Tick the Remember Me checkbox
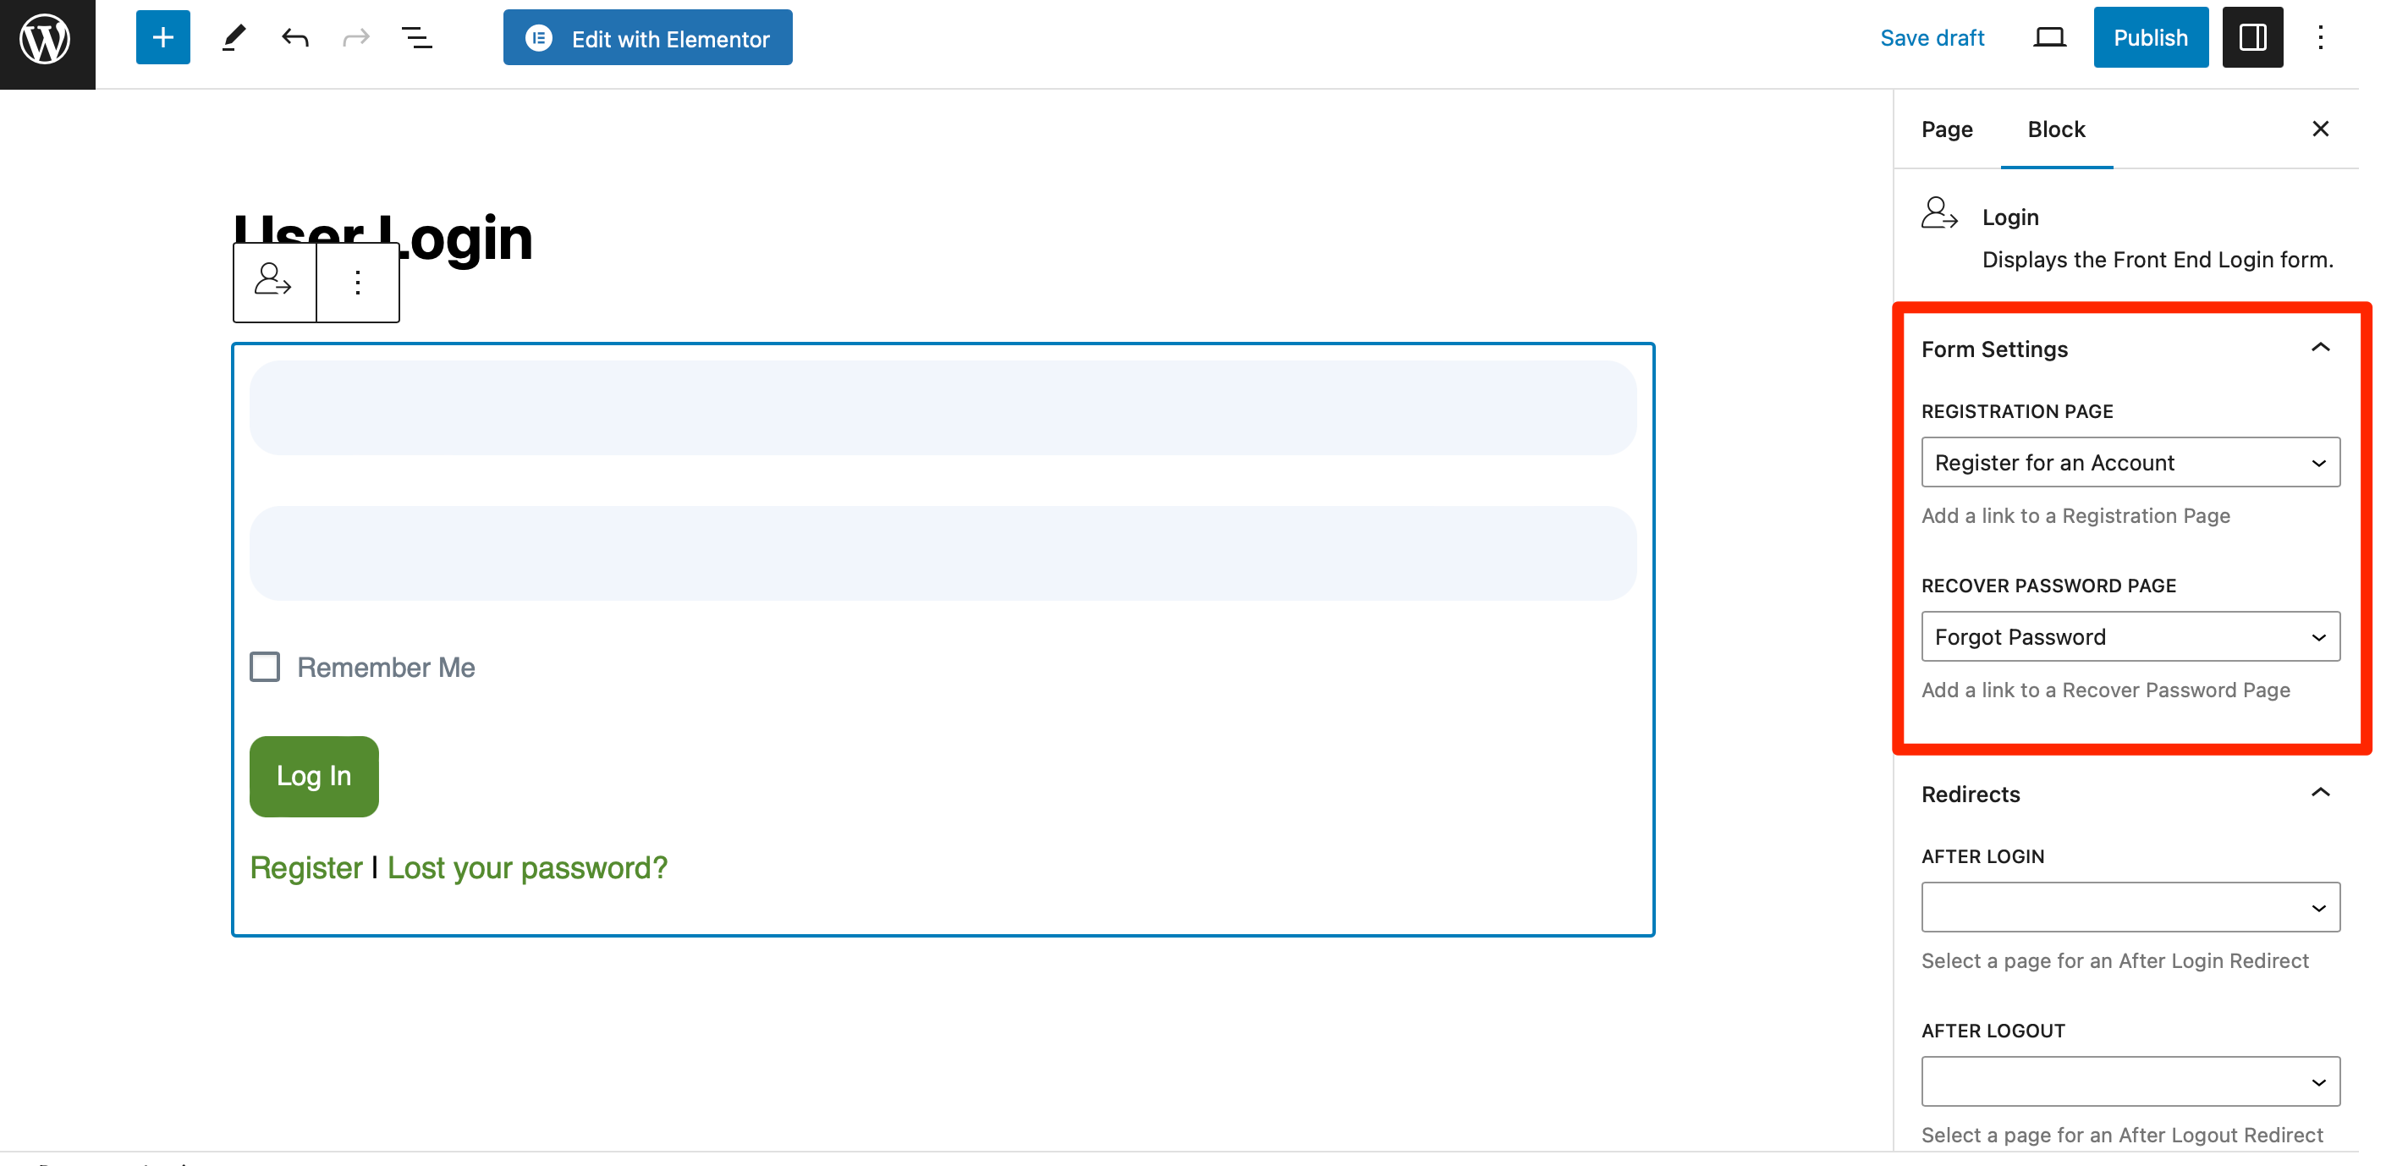 265,667
